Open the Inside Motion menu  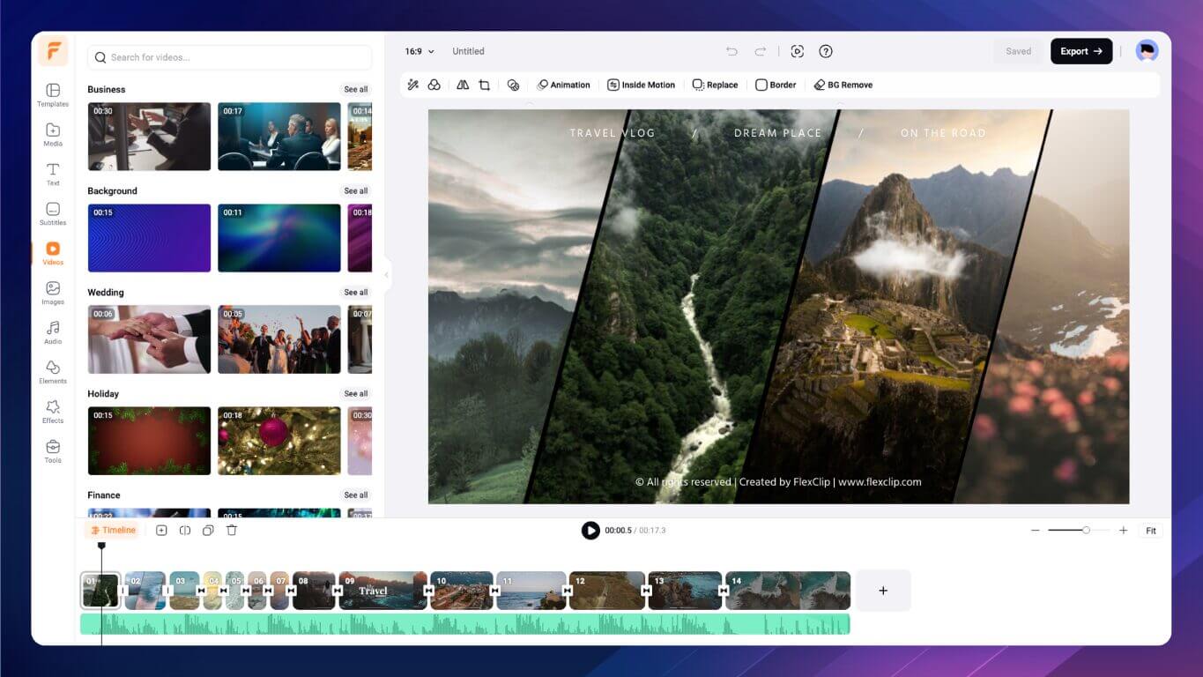pos(641,86)
